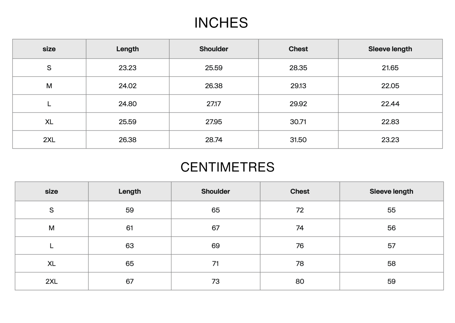
Task: Click the 80 chest value for 2XL
Action: (300, 281)
